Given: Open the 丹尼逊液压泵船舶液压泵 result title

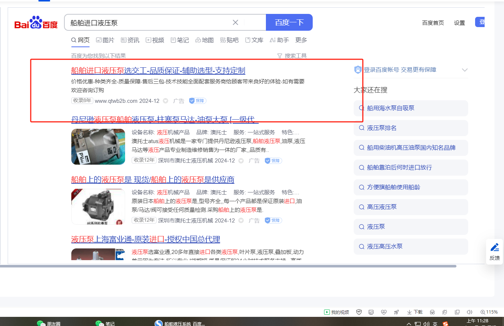Looking at the screenshot, I should click(x=165, y=120).
